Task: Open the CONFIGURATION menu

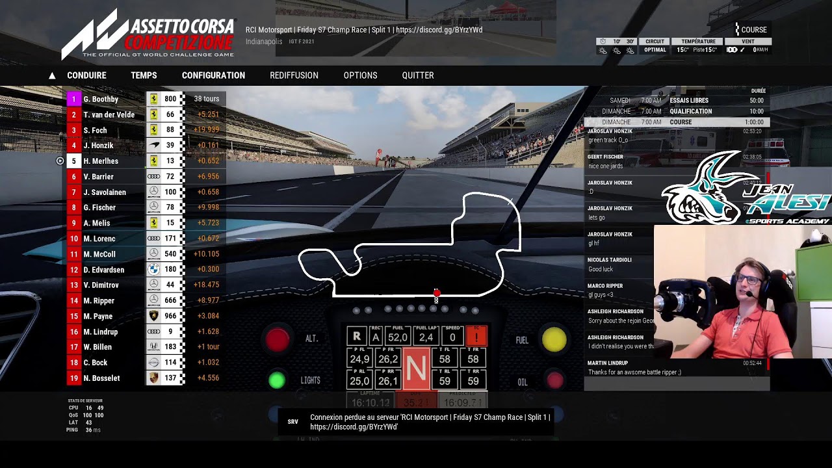Action: [x=213, y=75]
